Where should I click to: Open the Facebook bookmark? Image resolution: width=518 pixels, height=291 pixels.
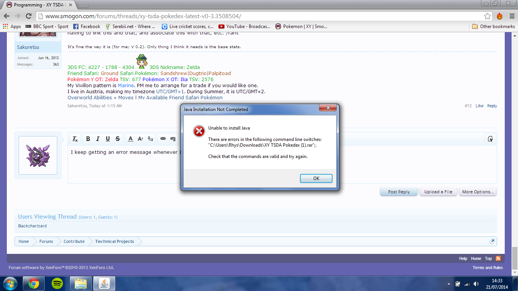(86, 27)
